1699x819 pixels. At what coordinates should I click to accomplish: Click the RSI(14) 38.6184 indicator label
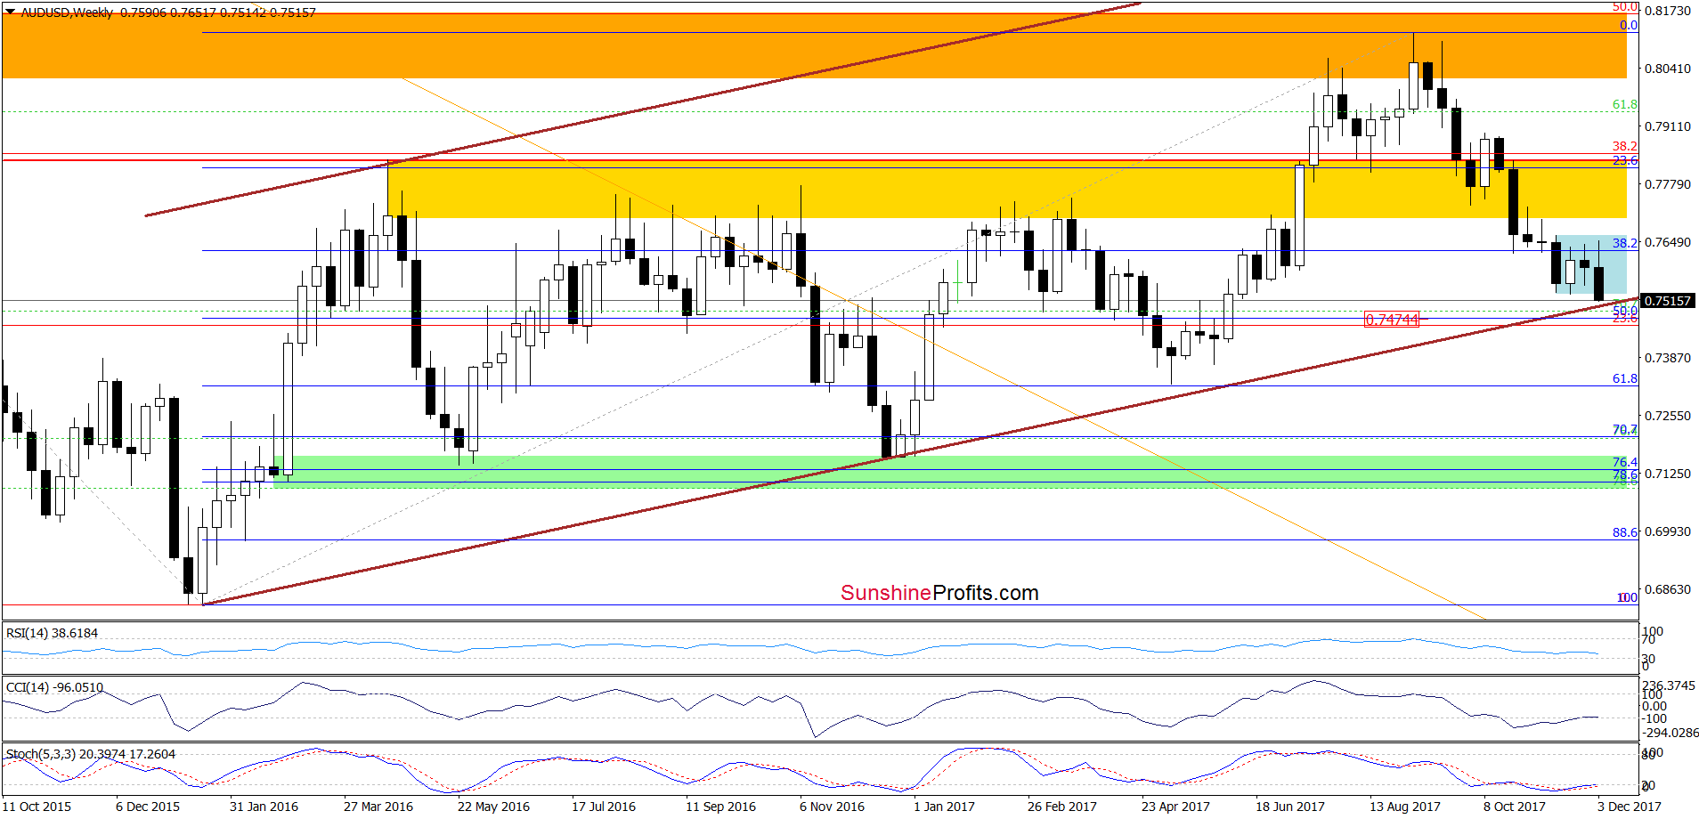click(52, 633)
